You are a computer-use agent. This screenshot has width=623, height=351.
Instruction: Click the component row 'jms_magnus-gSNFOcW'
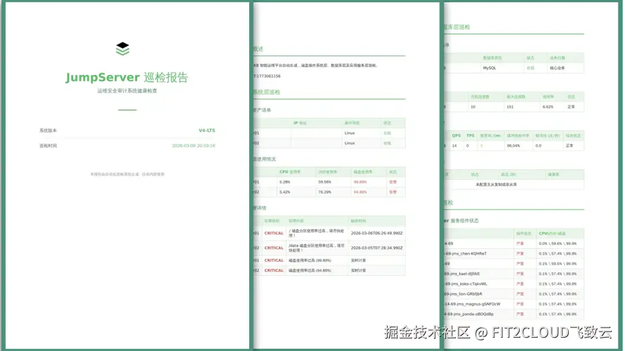(x=472, y=304)
